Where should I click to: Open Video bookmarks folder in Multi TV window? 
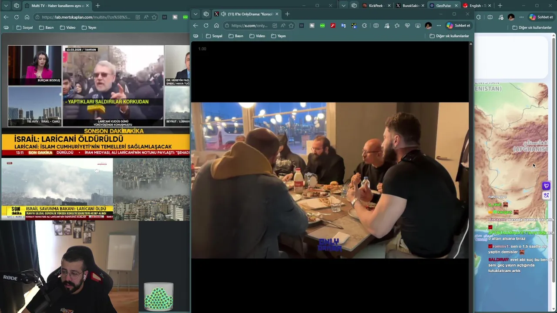pyautogui.click(x=67, y=27)
